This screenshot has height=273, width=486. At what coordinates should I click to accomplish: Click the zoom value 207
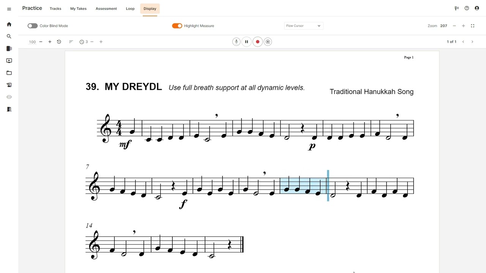443,26
